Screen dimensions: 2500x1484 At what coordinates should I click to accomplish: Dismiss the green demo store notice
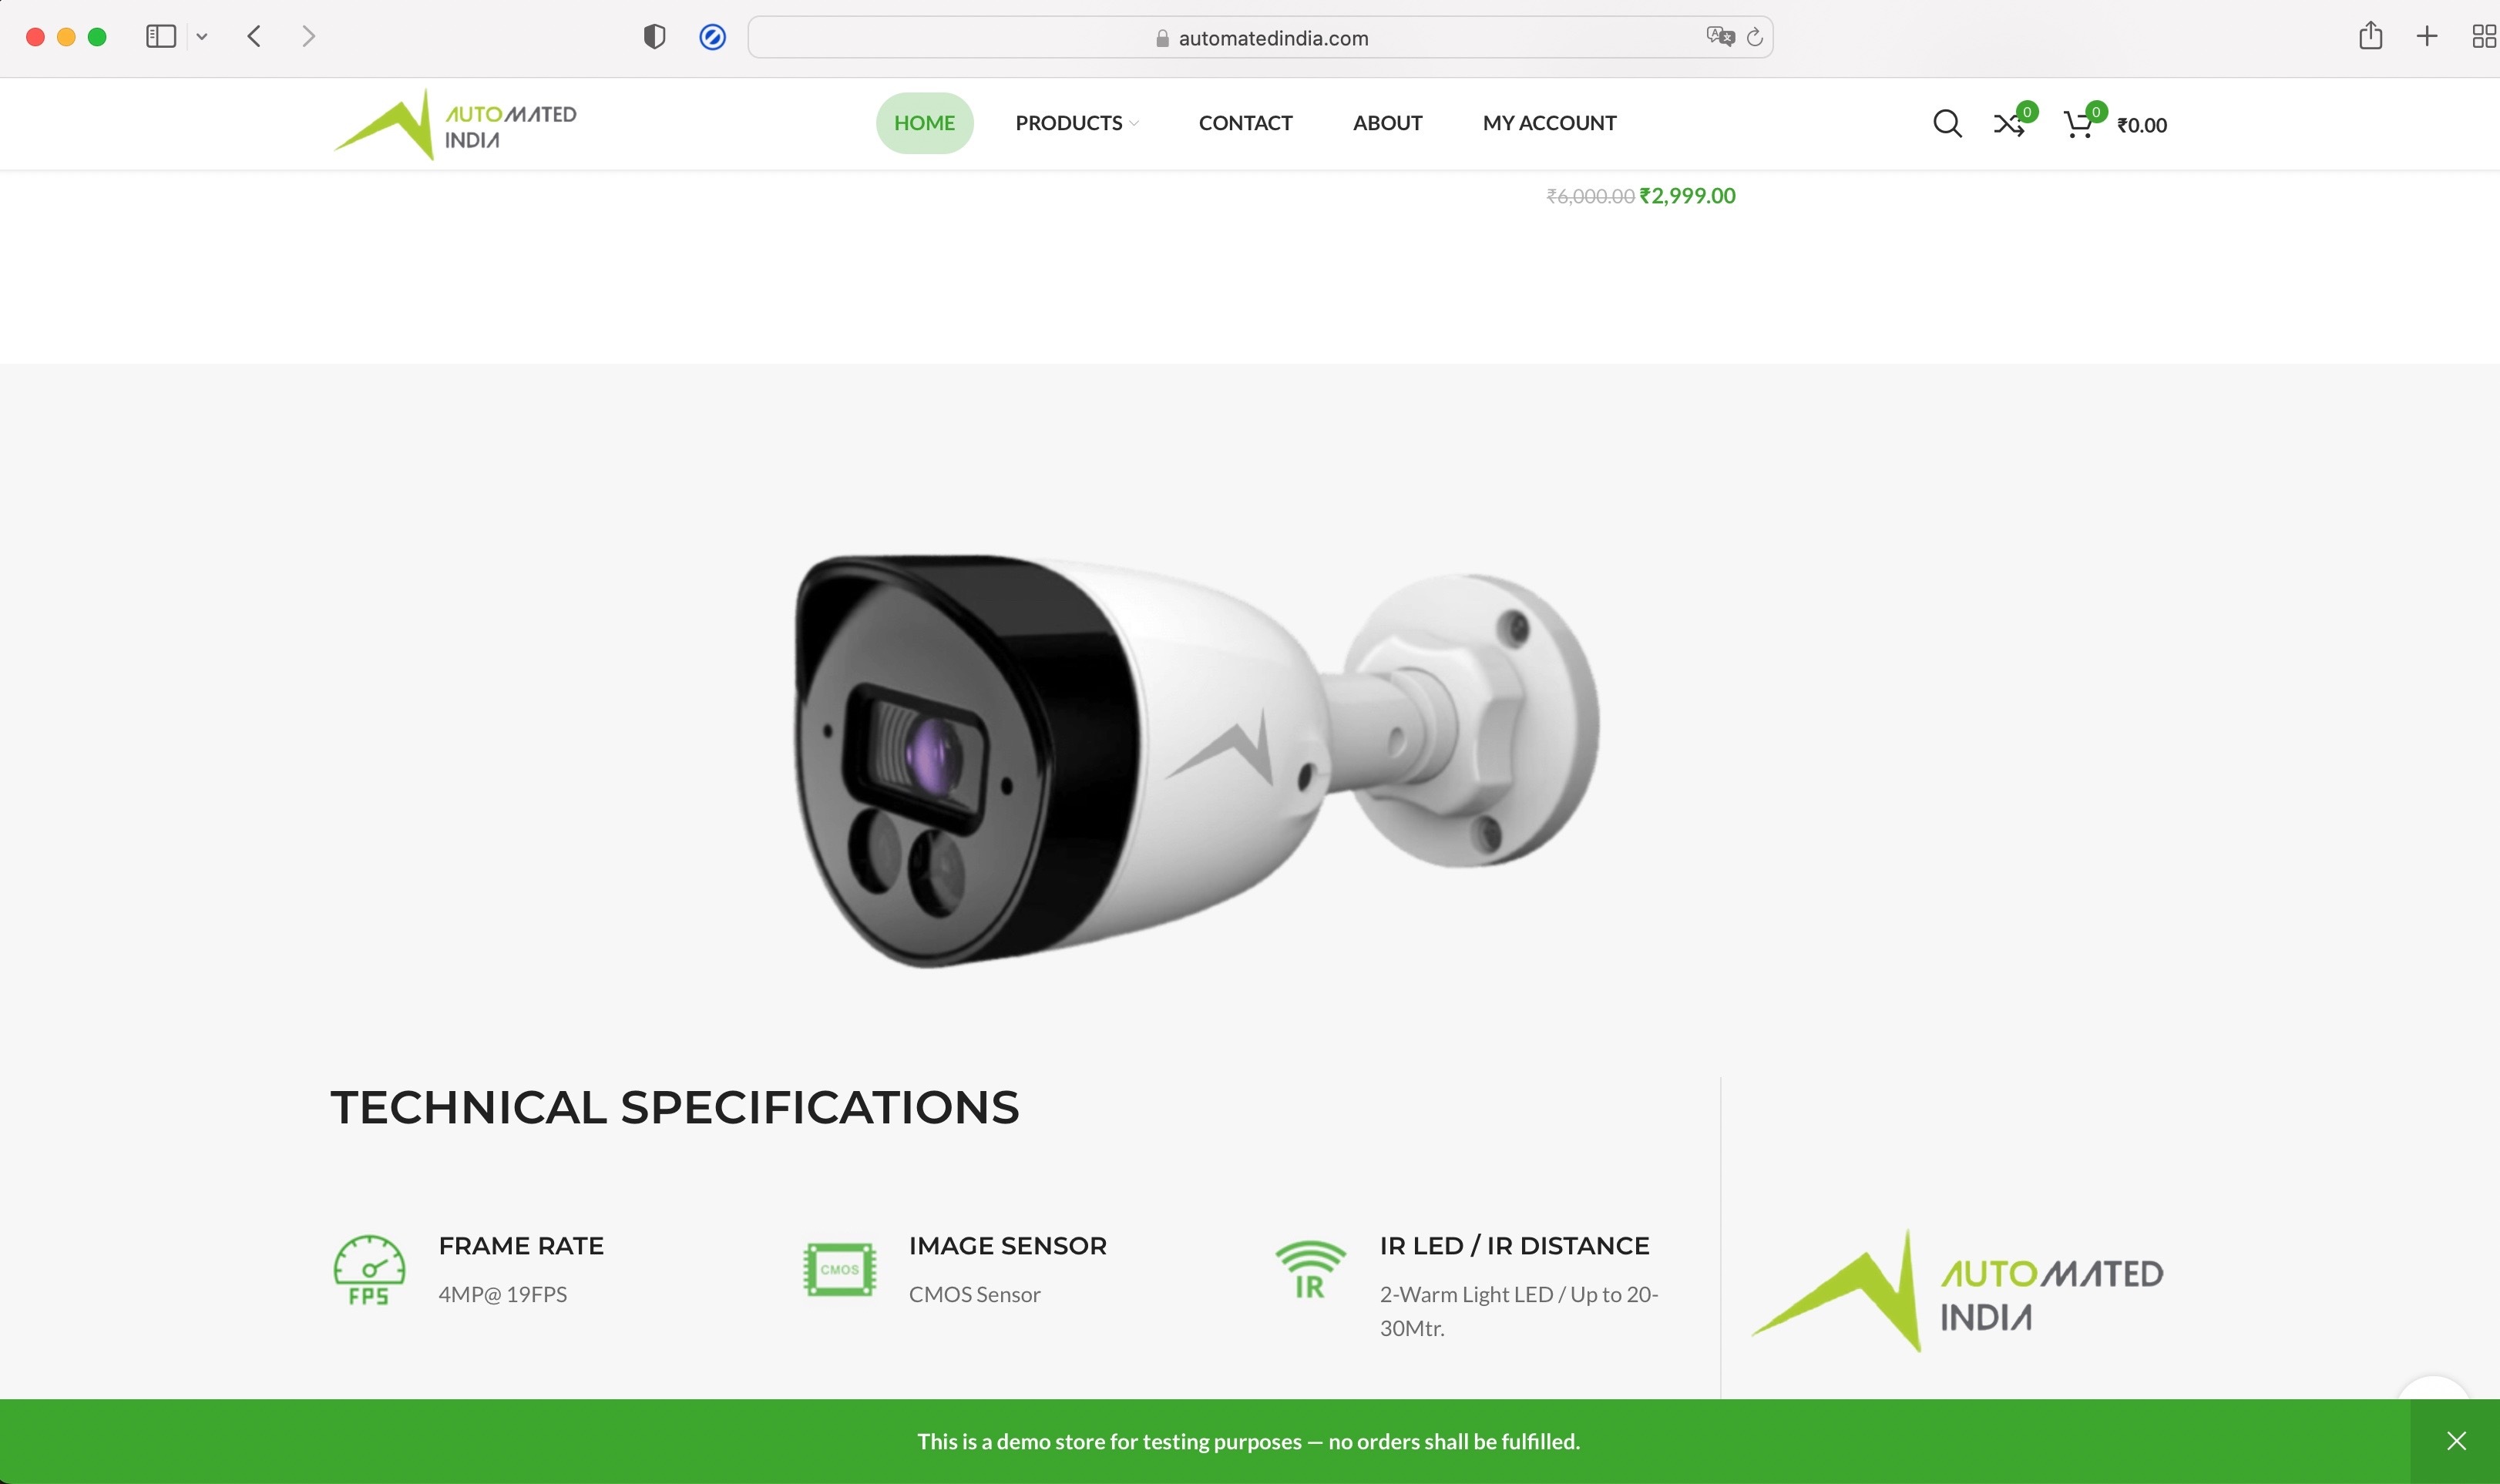(x=2456, y=1441)
